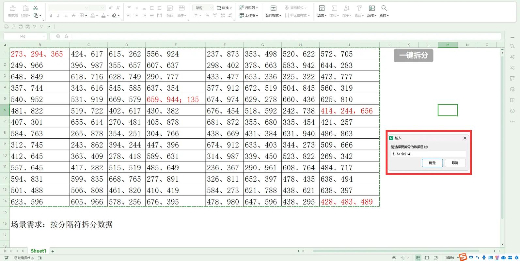Image resolution: width=520 pixels, height=261 pixels.
Task: Toggle Italic formatting
Action: click(x=58, y=15)
